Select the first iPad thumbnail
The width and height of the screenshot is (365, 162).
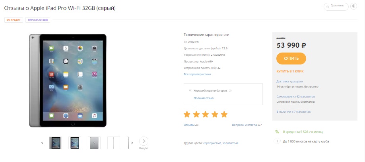pyautogui.click(x=55, y=143)
